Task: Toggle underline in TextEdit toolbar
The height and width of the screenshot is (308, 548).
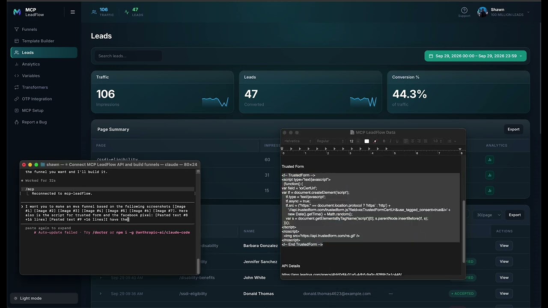Action: (x=397, y=141)
